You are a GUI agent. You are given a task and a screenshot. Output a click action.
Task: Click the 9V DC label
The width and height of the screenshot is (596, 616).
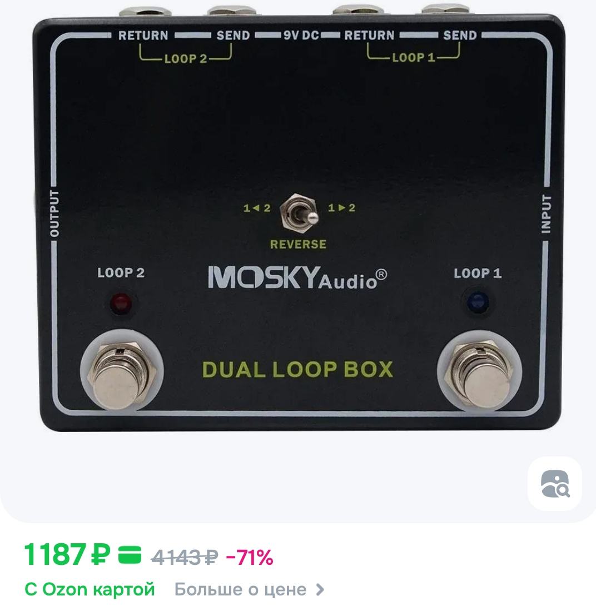(x=301, y=36)
